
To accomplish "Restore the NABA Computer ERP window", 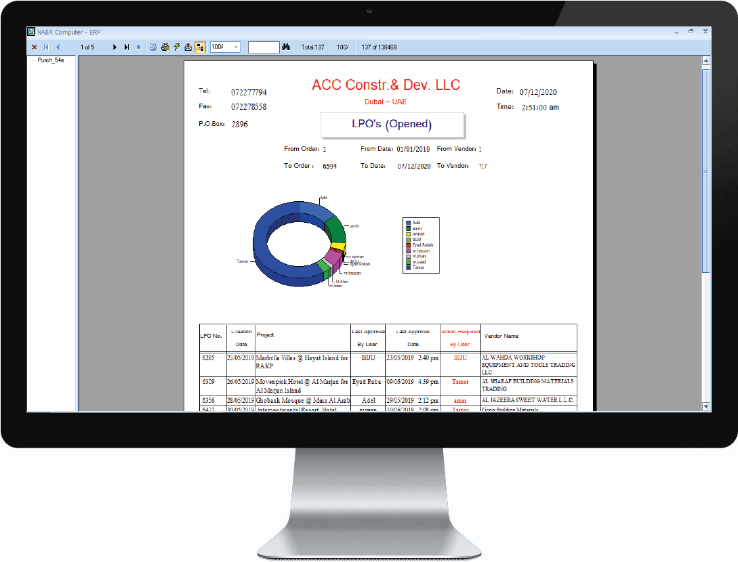I will coord(691,32).
